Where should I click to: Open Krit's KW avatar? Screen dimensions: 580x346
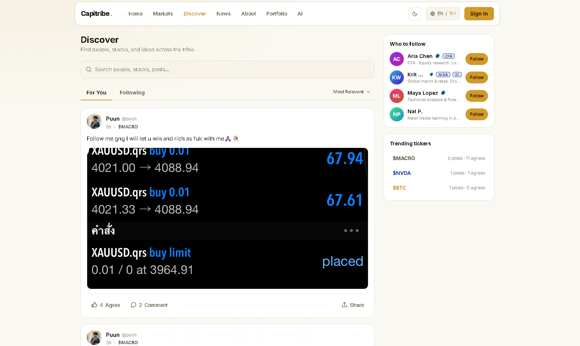(397, 77)
